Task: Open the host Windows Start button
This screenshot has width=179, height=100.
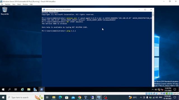Action: (x=3, y=97)
